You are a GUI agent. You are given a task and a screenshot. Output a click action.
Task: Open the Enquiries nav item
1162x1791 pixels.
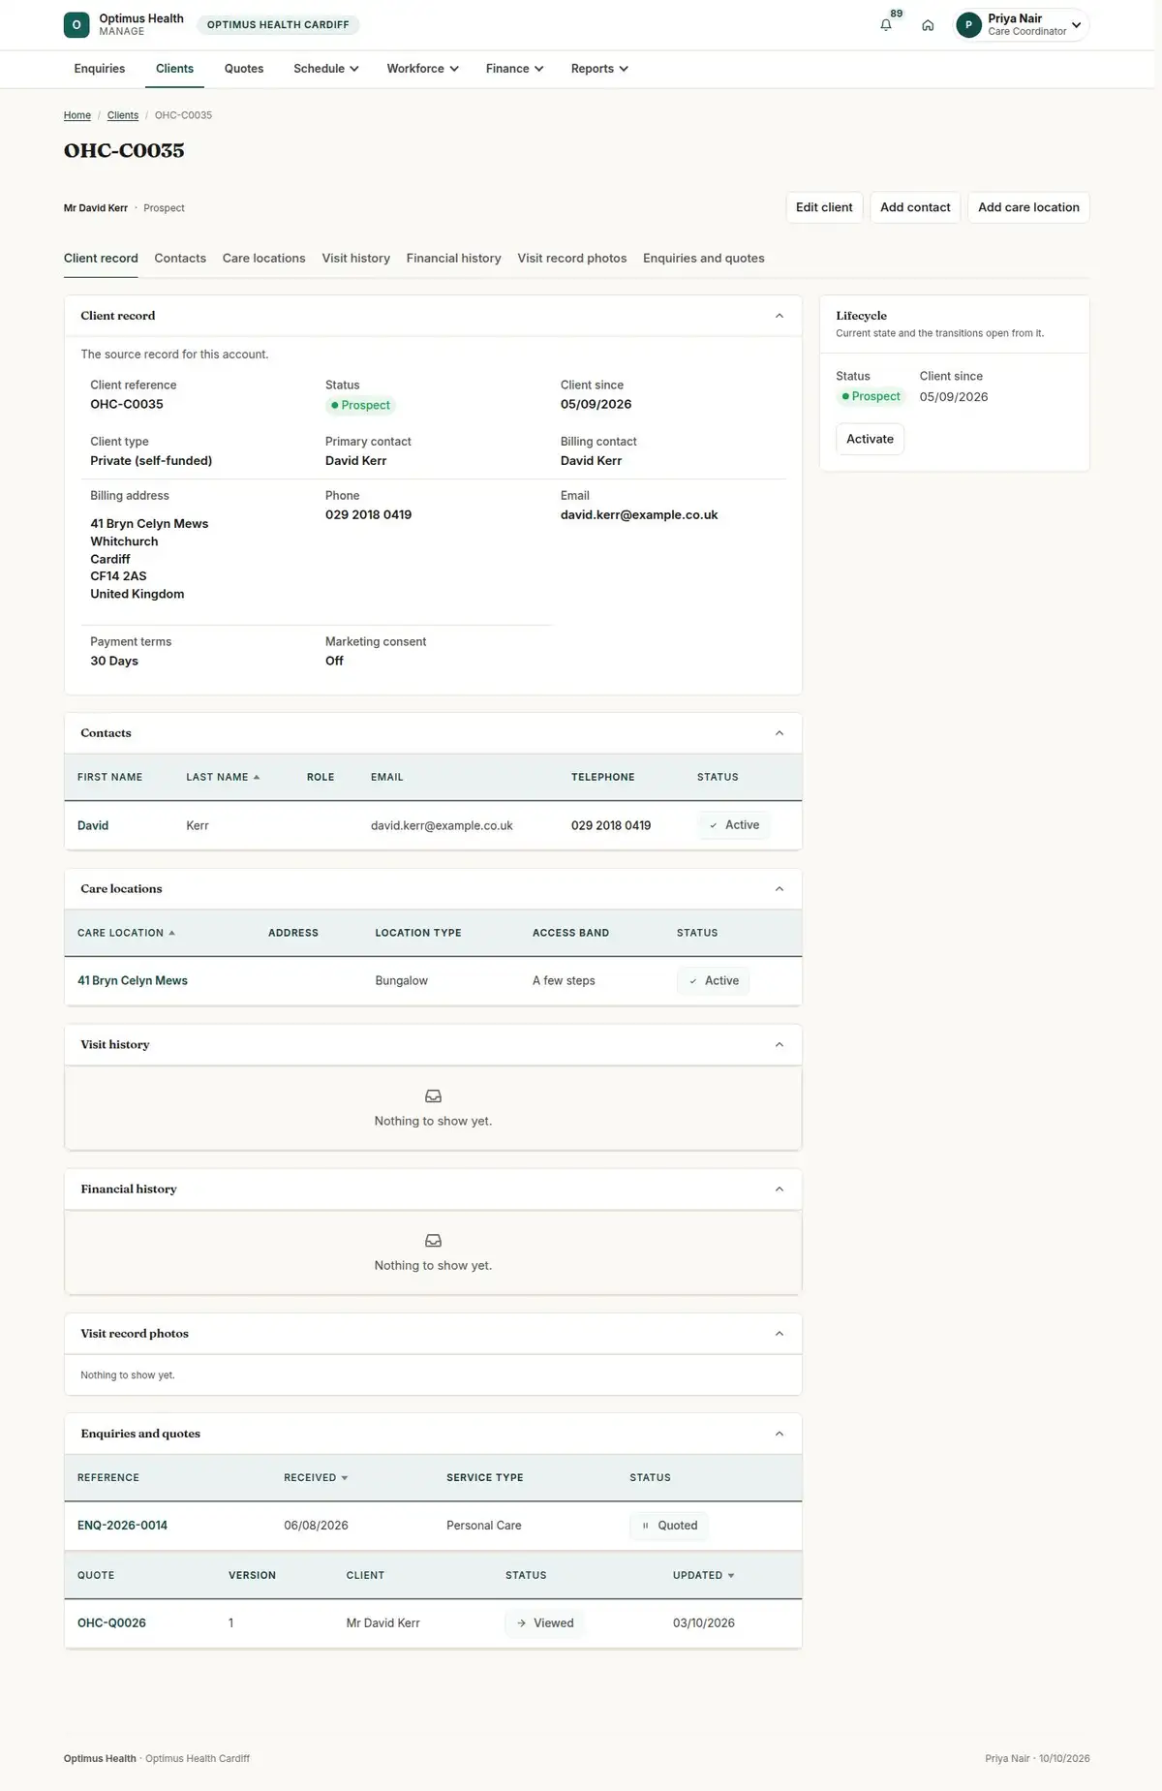point(100,69)
